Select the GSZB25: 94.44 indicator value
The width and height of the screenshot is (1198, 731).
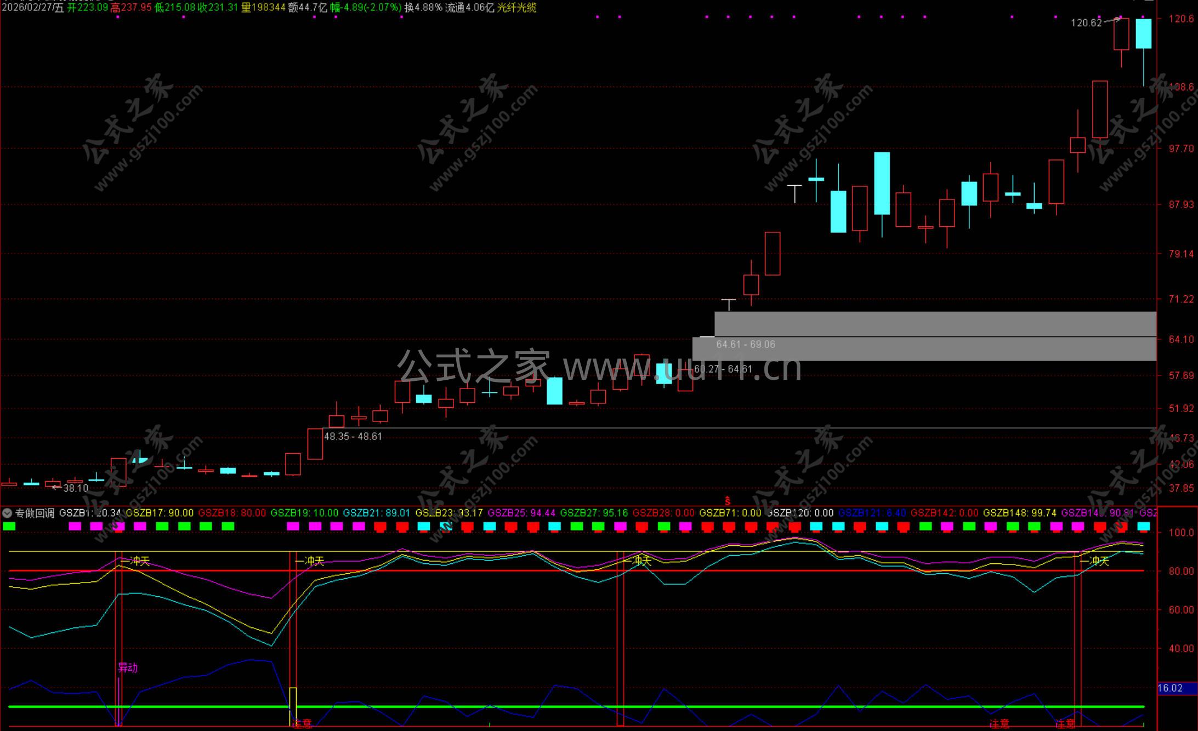521,513
